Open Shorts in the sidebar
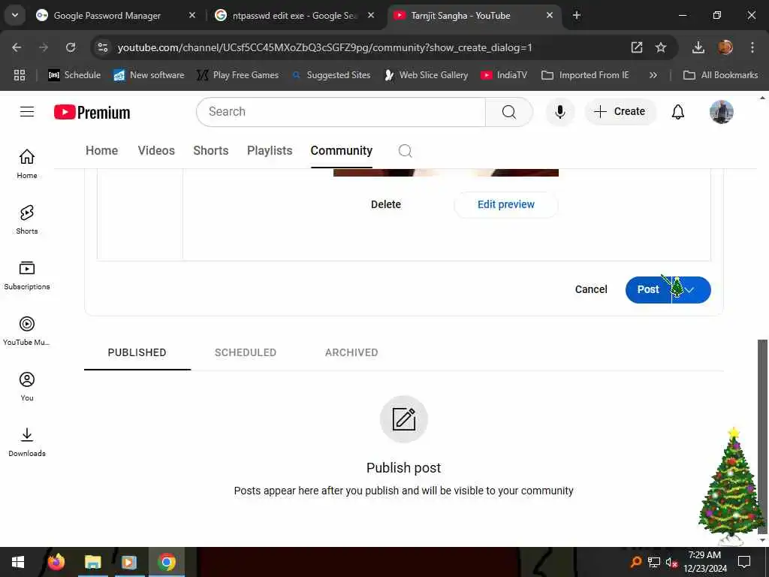Screen dimensions: 769x577 click(27, 220)
